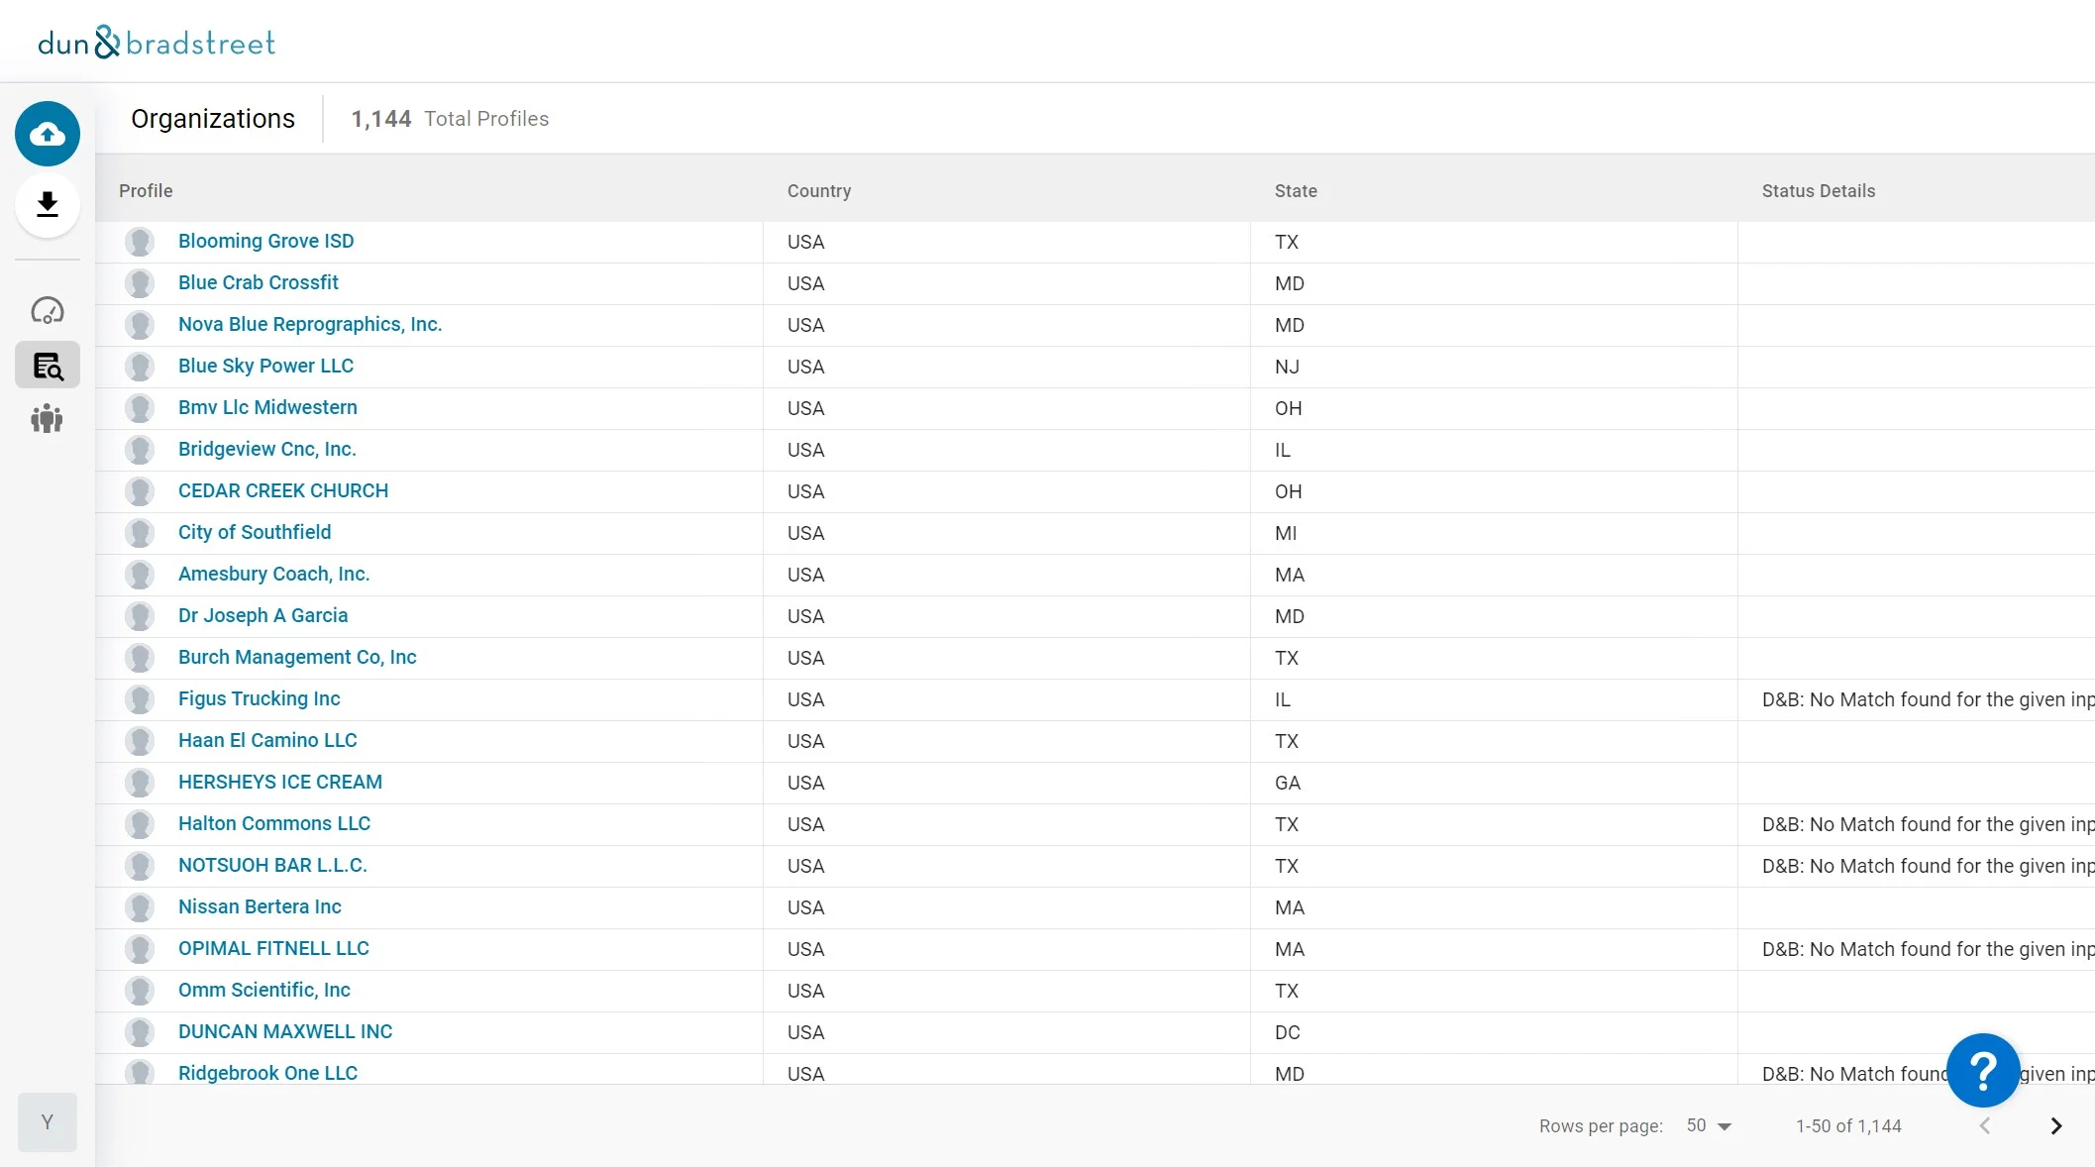Viewport: 2095px width, 1167px height.
Task: Open CEDAR CREEK CHURCH profile
Action: point(283,491)
